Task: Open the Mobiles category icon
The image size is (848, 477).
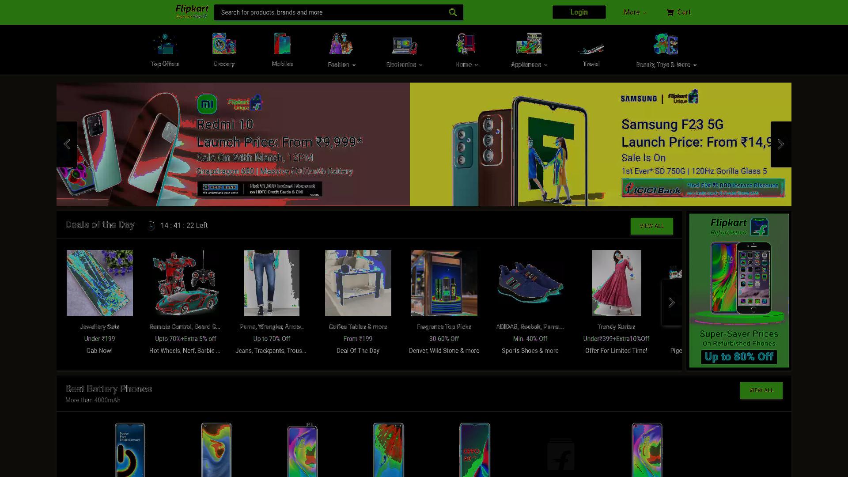Action: (282, 44)
